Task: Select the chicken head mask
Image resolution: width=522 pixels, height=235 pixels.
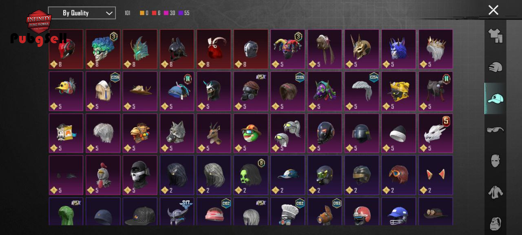Action: pyautogui.click(x=103, y=175)
